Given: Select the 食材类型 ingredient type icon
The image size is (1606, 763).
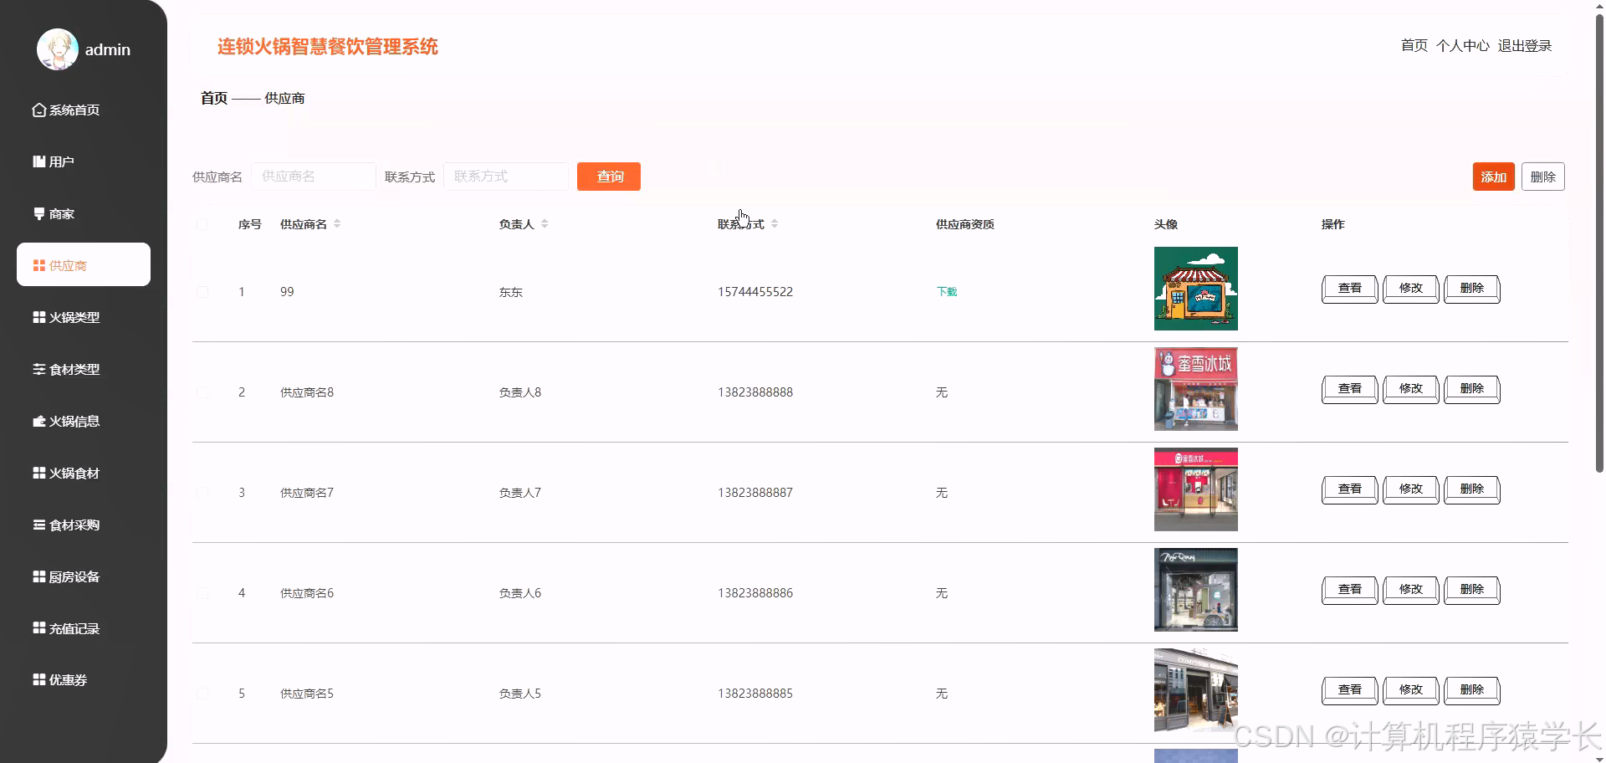Looking at the screenshot, I should (x=38, y=369).
